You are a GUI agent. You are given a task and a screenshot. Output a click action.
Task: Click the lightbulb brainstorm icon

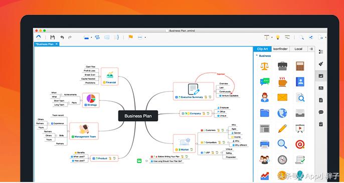(278, 37)
